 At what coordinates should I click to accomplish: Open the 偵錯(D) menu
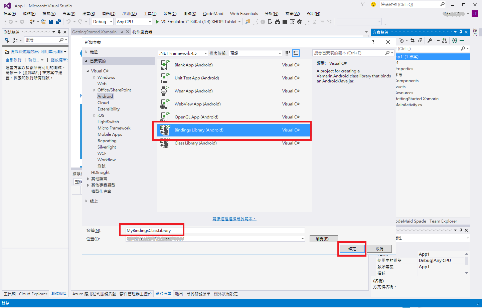109,14
